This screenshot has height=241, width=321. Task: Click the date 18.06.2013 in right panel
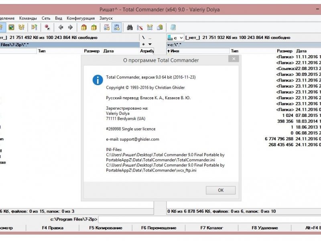point(307,127)
